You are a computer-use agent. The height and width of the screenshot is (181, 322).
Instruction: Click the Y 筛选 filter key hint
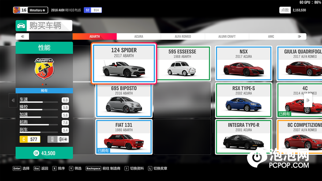coord(75,169)
